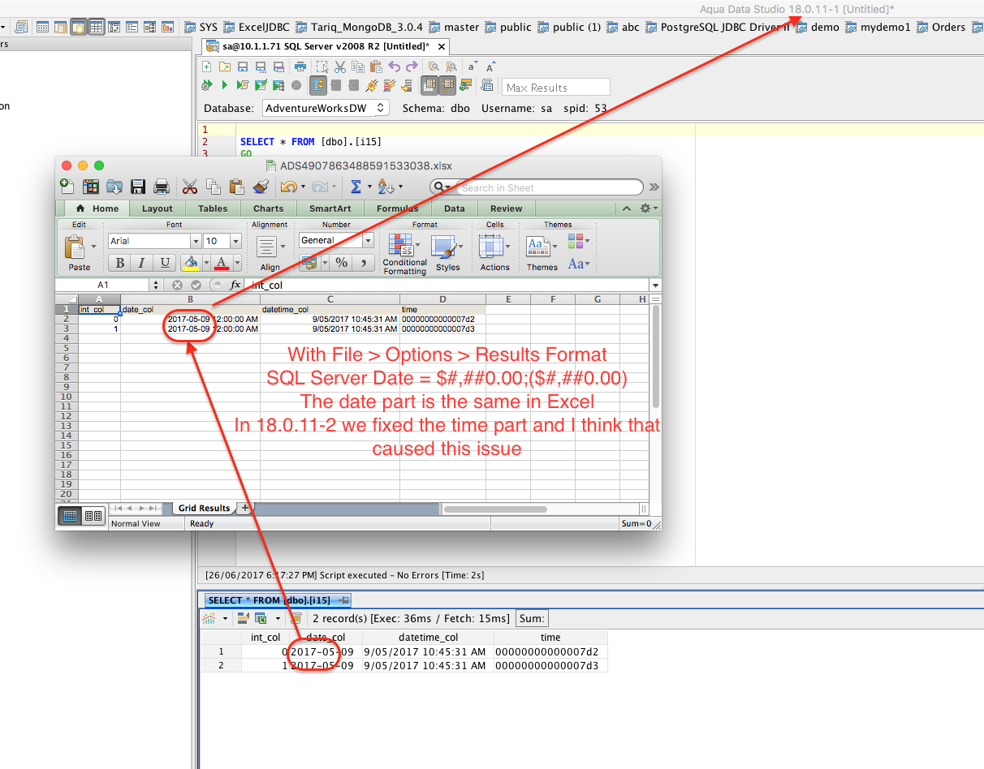
Task: Click the Aqua New script icon
Action: pos(207,67)
